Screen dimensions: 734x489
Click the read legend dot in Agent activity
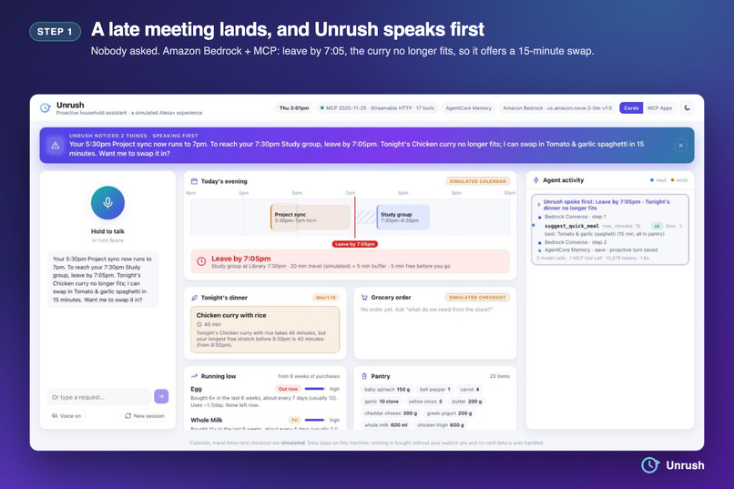tap(652, 180)
